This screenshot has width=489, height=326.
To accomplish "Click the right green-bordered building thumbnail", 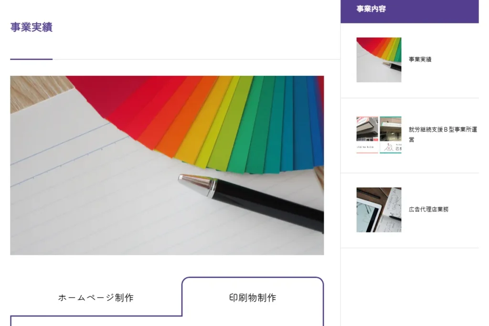I will (391, 135).
